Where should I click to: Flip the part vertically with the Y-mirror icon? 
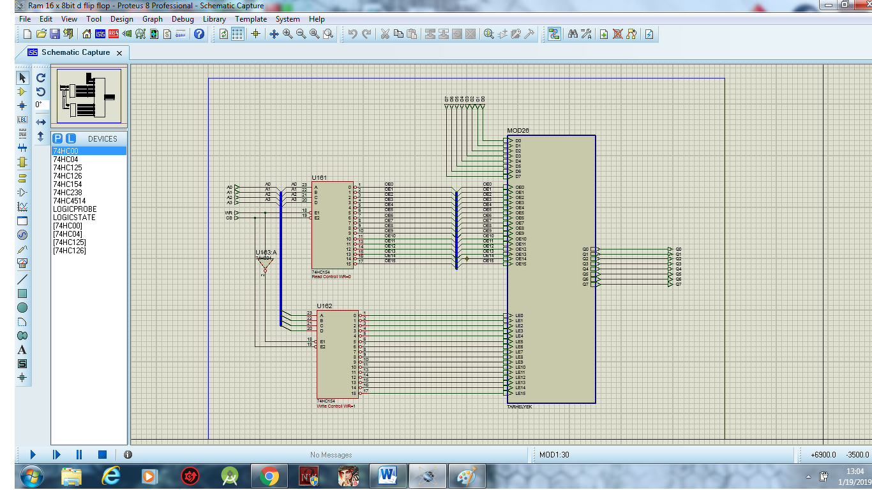click(41, 137)
